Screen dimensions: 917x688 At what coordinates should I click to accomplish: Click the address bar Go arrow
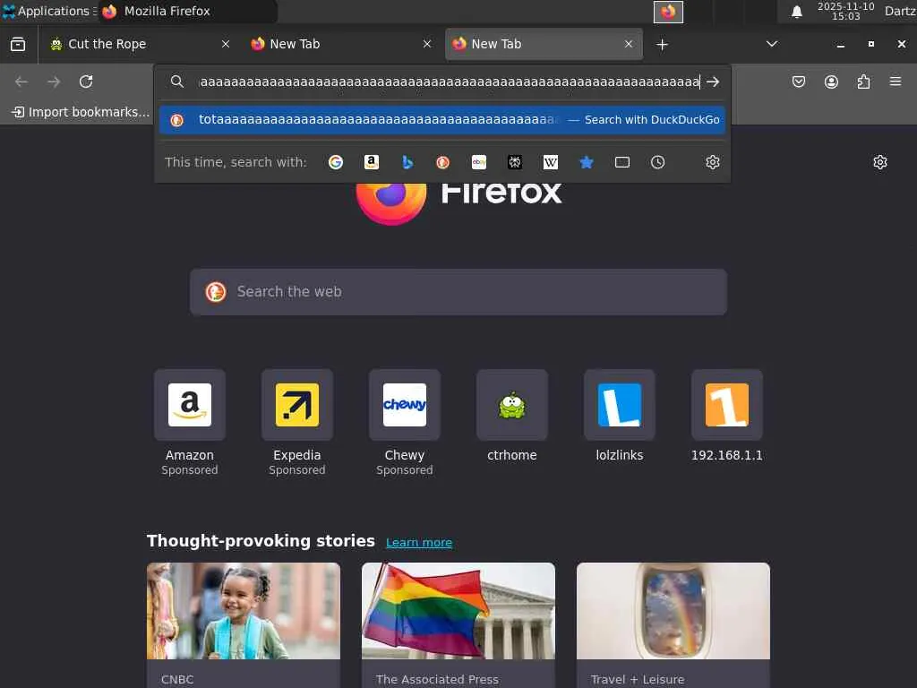(712, 82)
